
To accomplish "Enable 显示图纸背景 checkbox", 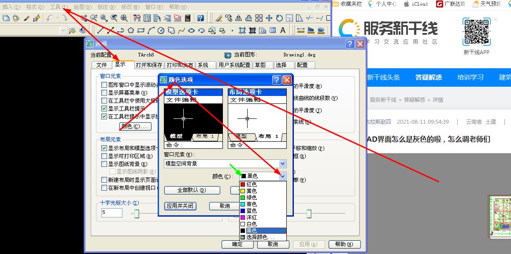I will (x=104, y=164).
